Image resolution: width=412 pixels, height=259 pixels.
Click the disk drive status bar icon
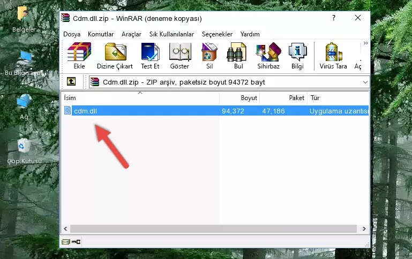66,242
